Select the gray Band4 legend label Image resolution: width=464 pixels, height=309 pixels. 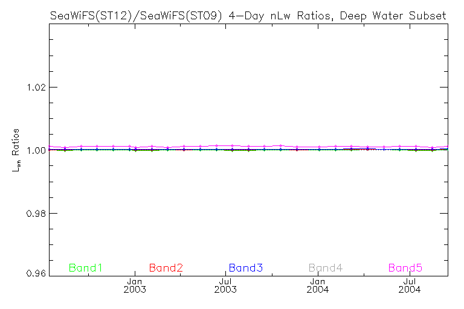326,268
